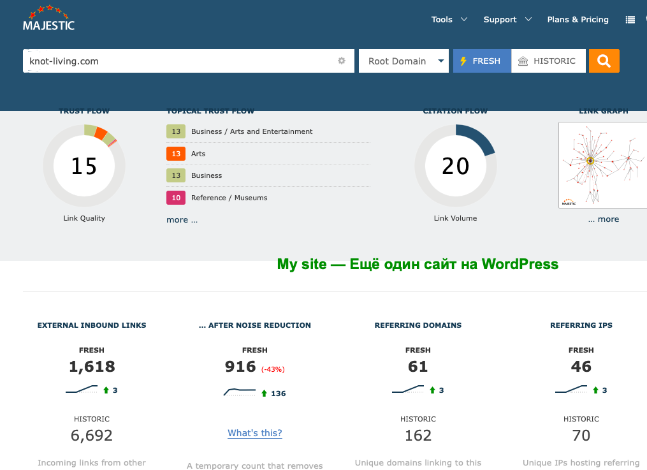Viewport: 647px width, 470px height.
Task: Click the Citation Flow donut chart
Action: (455, 166)
